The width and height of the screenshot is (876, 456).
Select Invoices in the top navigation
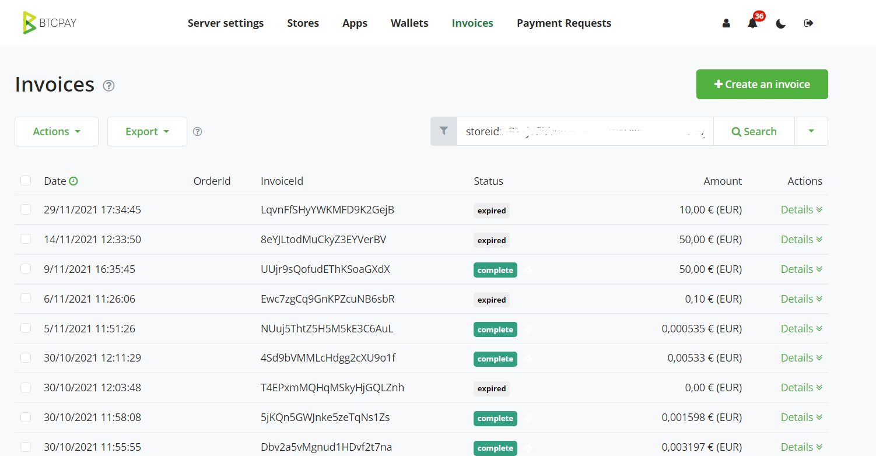pos(472,23)
